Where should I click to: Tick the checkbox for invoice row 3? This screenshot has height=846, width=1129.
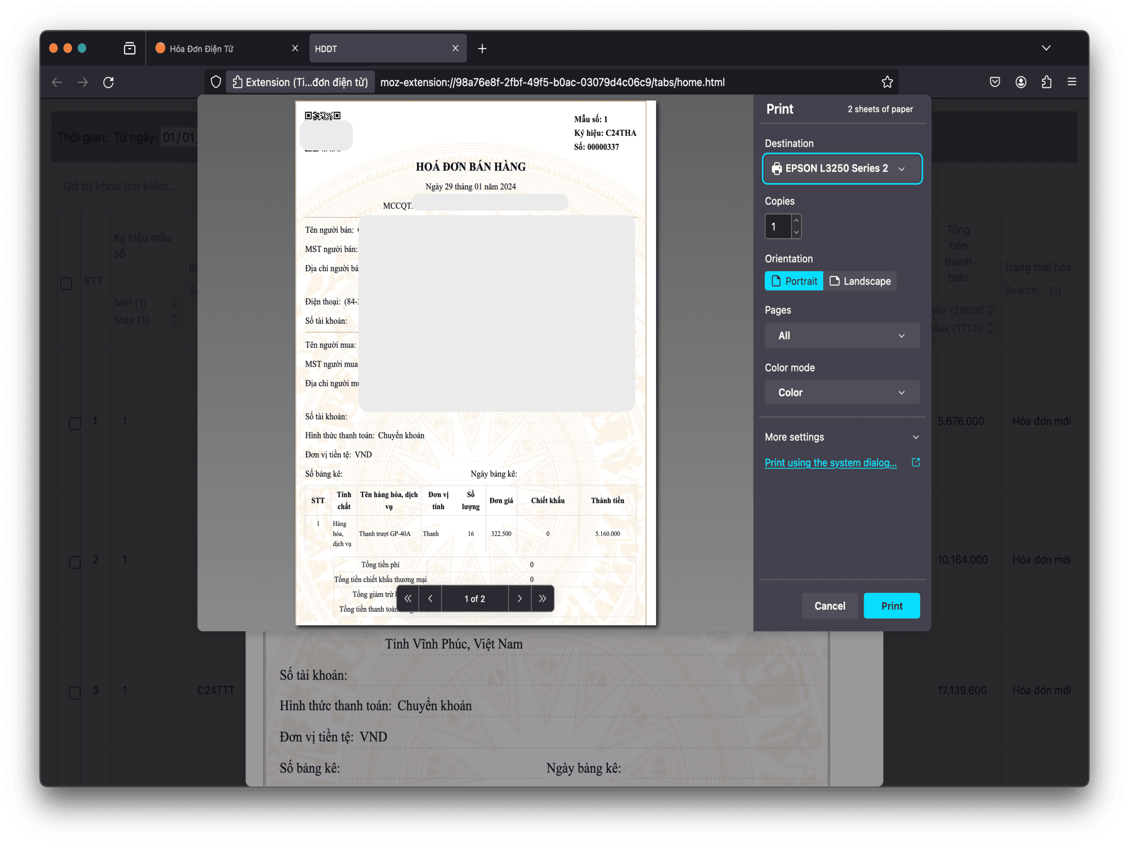click(x=75, y=693)
